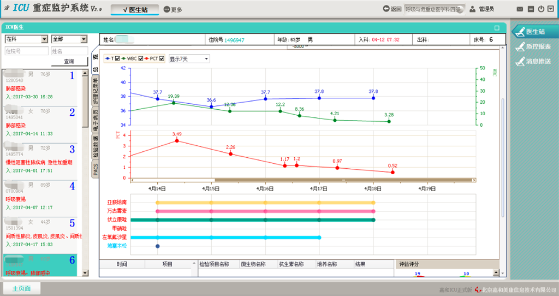Toggle the WBC series checkbox
559x296 pixels.
pyautogui.click(x=141, y=58)
